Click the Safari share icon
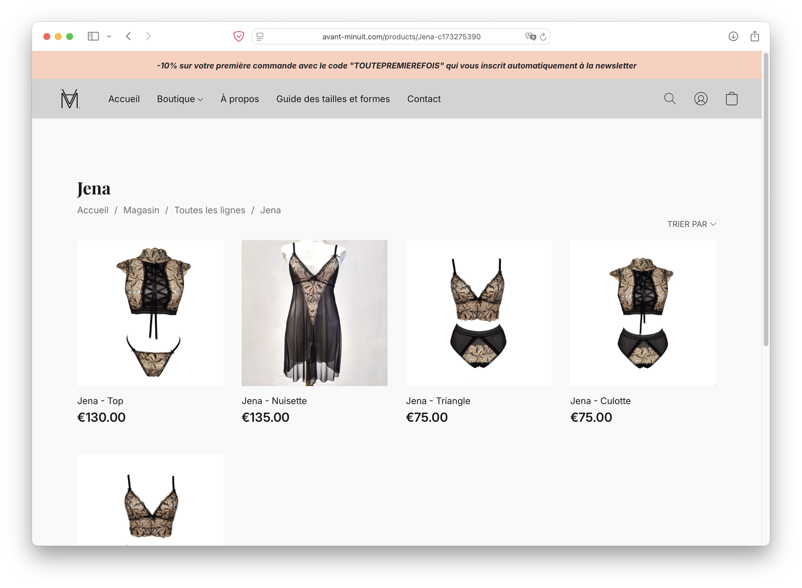Image resolution: width=802 pixels, height=588 pixels. click(x=754, y=36)
